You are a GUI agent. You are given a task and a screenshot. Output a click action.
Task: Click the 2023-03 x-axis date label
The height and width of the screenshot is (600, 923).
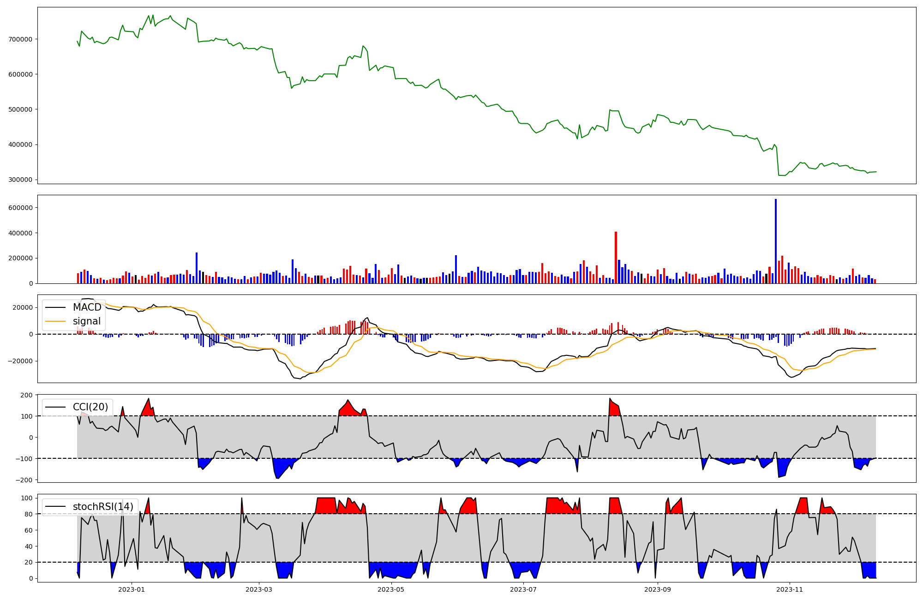pyautogui.click(x=259, y=589)
